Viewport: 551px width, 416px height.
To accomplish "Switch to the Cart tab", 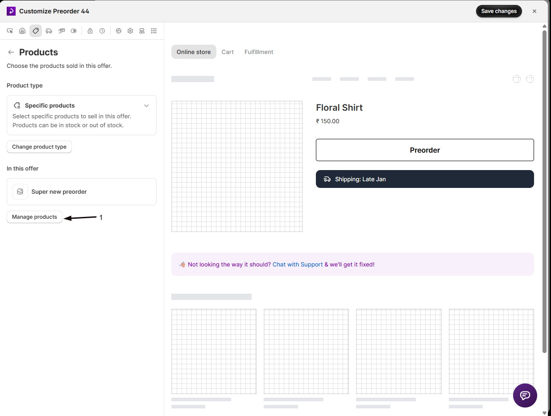I will click(x=228, y=52).
